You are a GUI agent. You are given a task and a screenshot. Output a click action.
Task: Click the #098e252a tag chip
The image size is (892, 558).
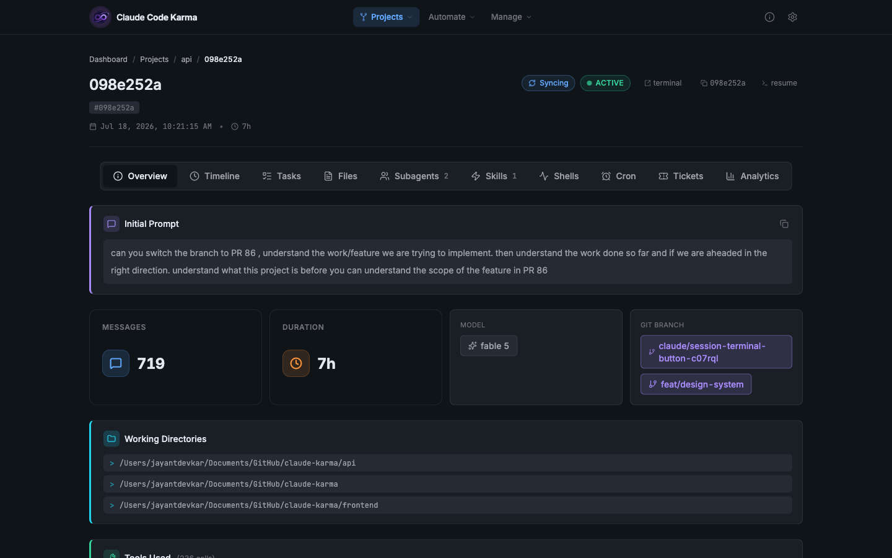point(114,108)
